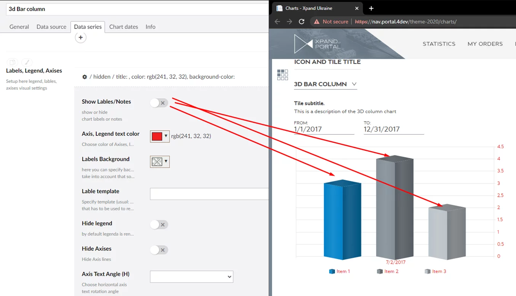Go to STATISTICS in portal navigation

pyautogui.click(x=439, y=44)
